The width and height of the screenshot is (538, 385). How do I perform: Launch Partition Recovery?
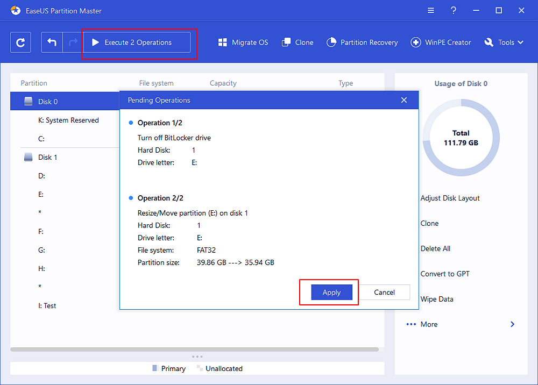pos(362,42)
